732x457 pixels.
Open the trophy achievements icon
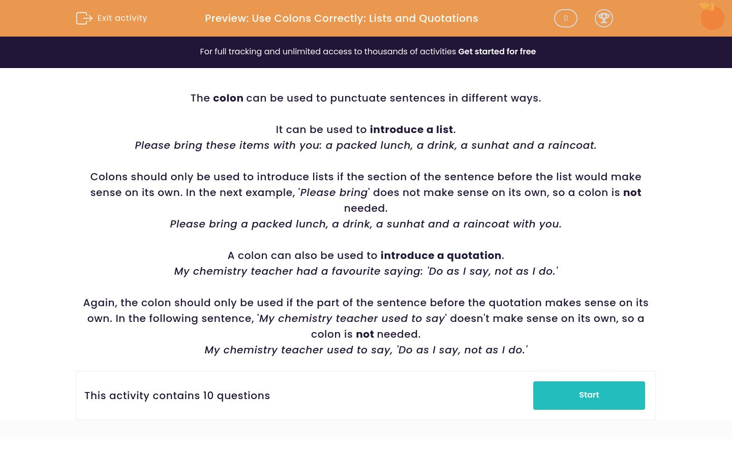[604, 18]
